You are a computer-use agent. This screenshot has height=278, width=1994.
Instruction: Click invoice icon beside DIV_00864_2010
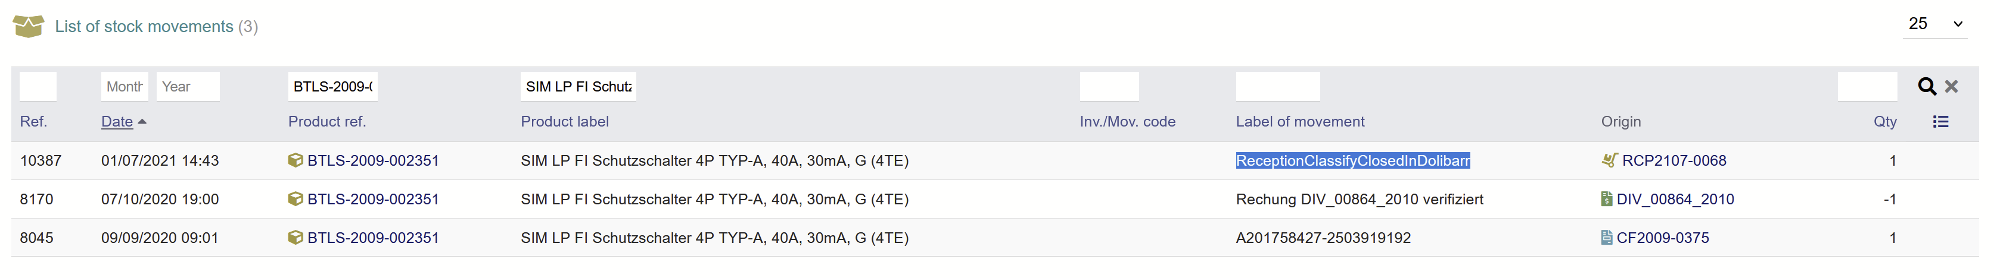1606,199
